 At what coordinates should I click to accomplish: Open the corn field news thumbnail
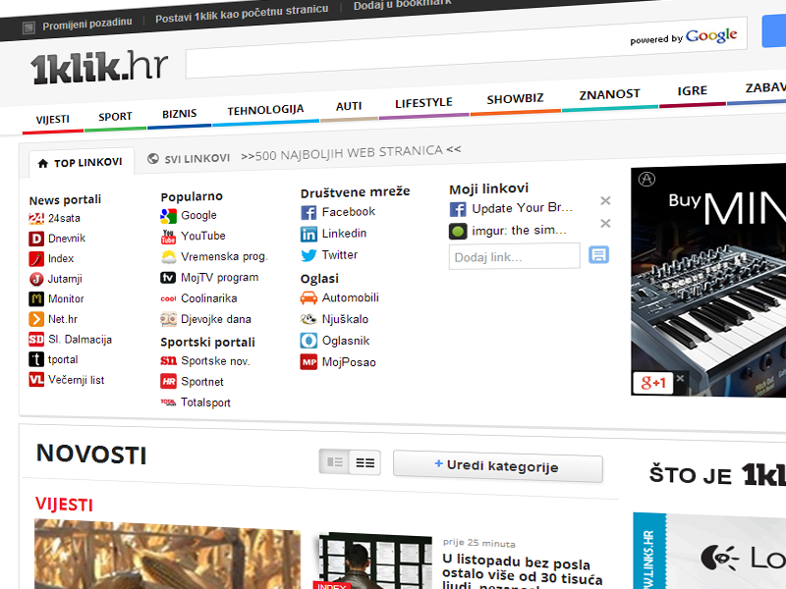(167, 555)
